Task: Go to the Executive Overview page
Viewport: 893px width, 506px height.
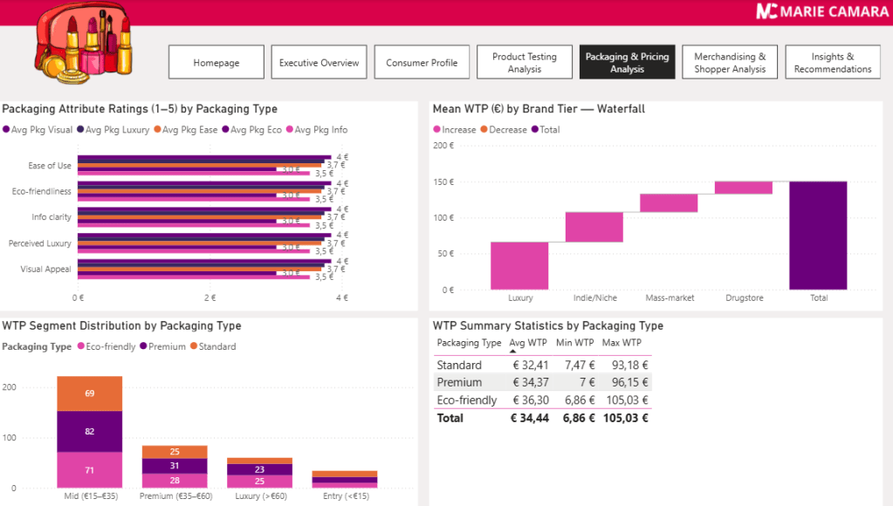Action: 319,63
